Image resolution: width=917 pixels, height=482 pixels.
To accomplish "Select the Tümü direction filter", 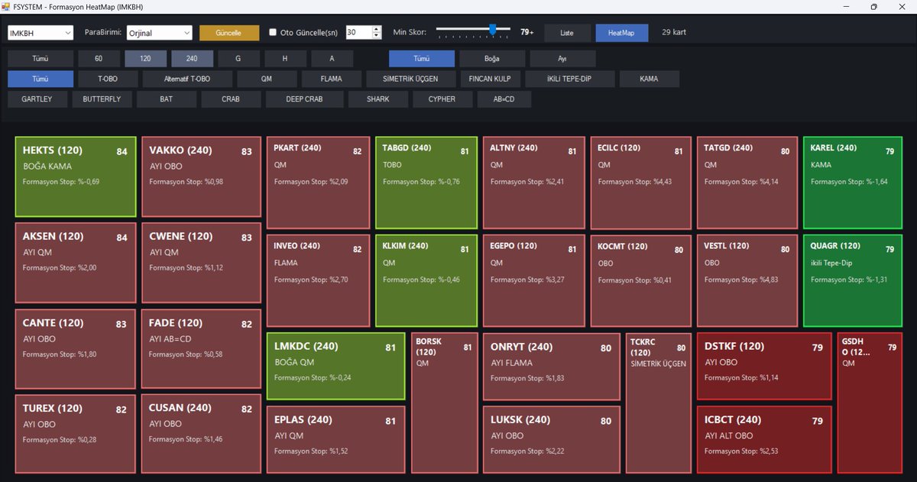I will 422,59.
